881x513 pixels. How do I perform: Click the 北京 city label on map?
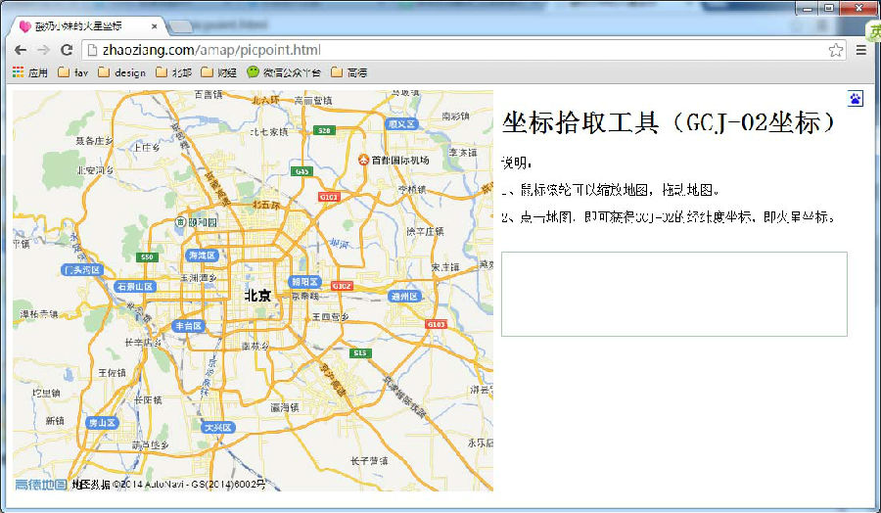pos(257,296)
